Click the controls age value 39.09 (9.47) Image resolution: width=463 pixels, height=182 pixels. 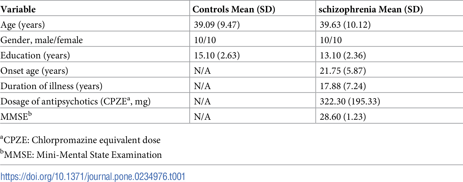click(x=216, y=25)
